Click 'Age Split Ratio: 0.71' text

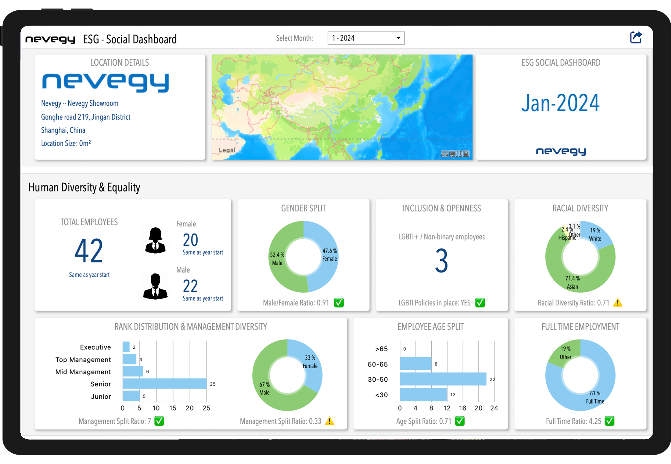(x=423, y=421)
